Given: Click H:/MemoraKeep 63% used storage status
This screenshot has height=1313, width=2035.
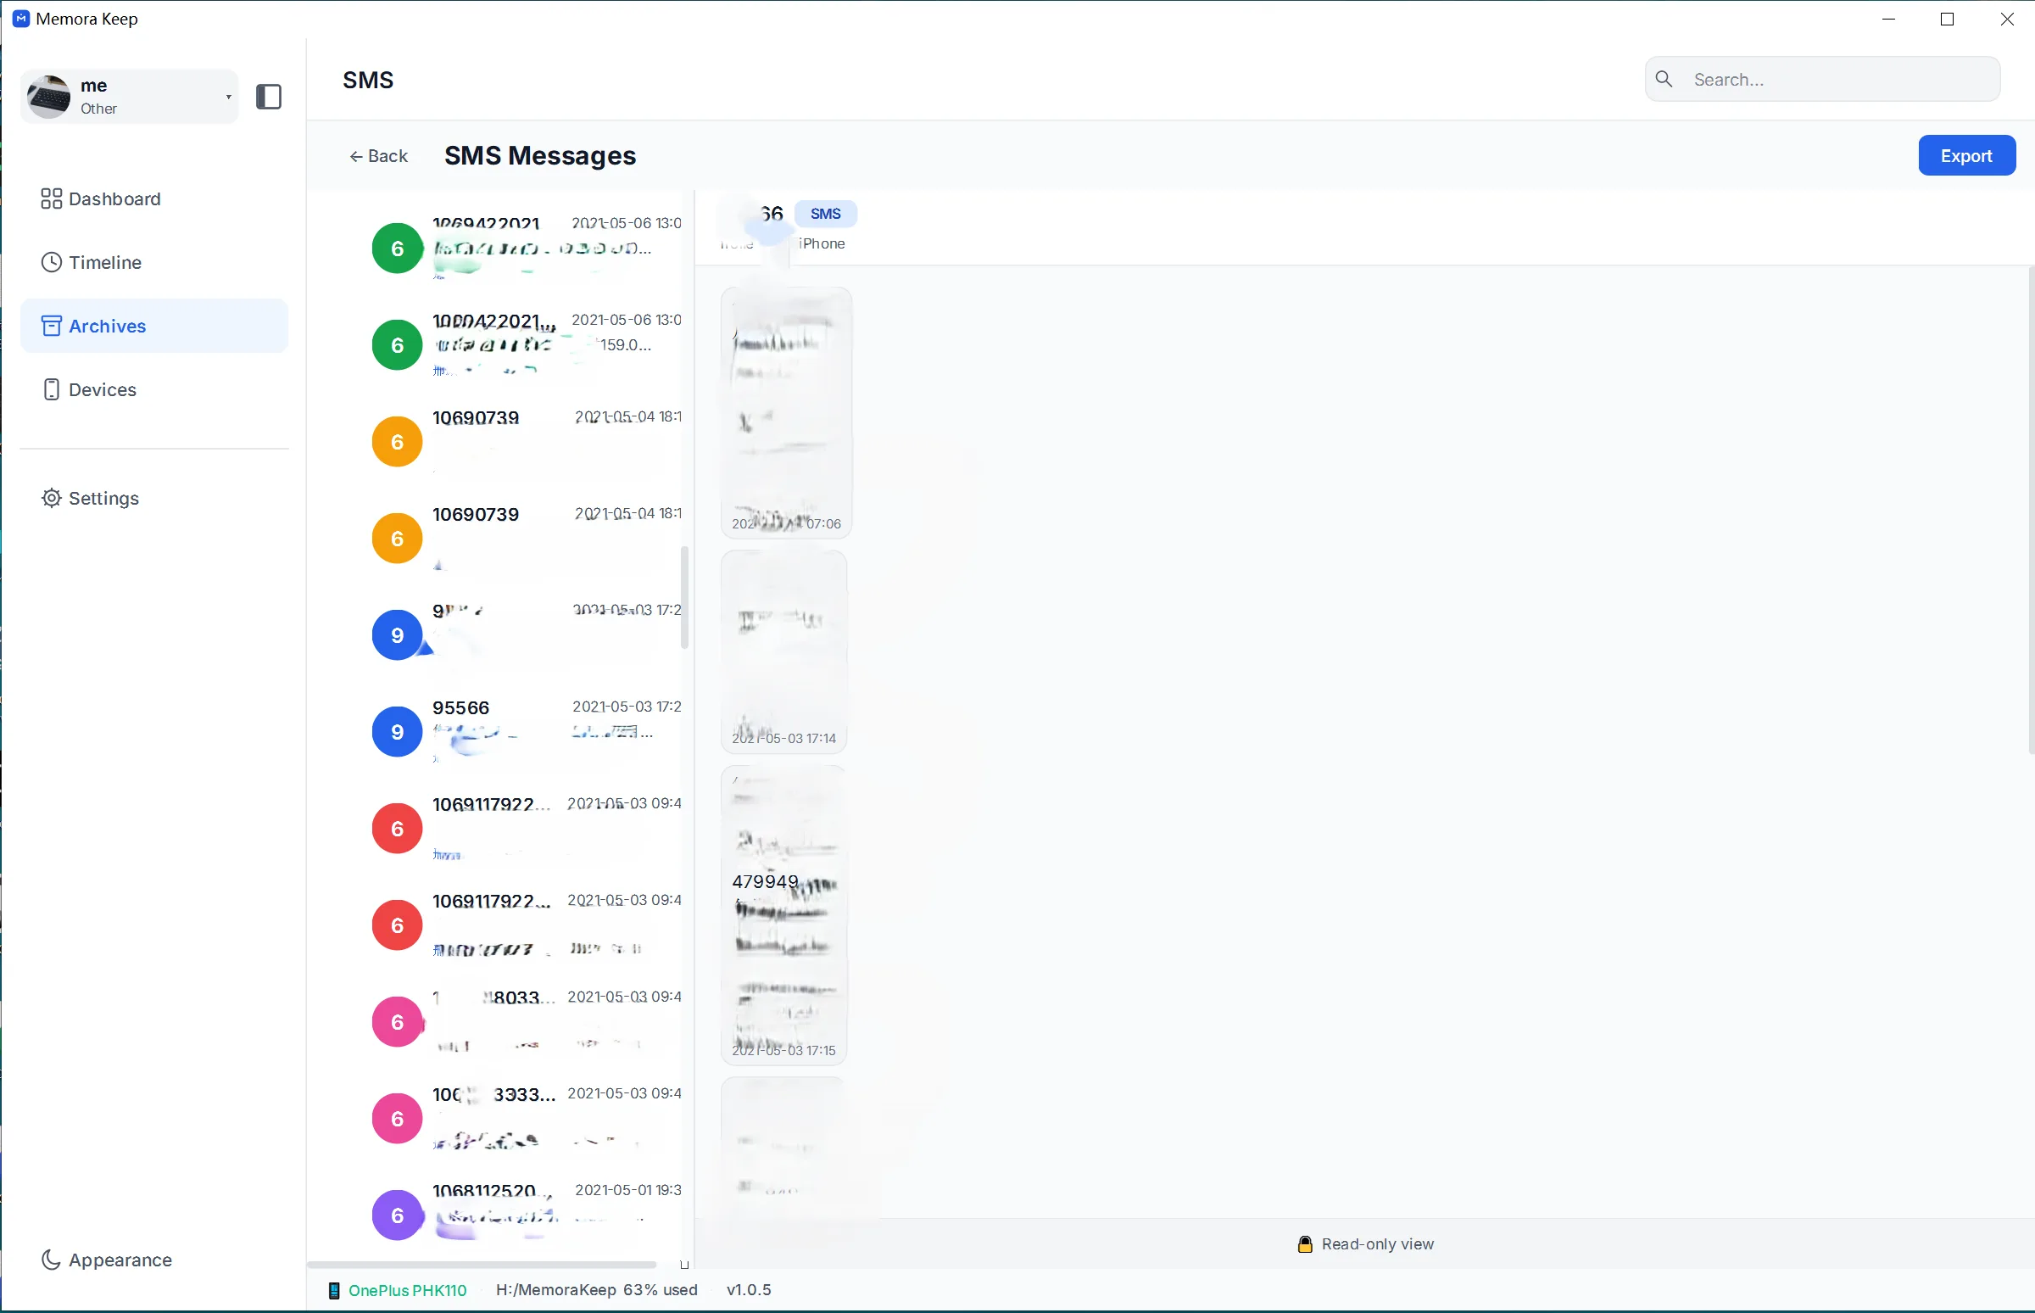Looking at the screenshot, I should tap(597, 1289).
